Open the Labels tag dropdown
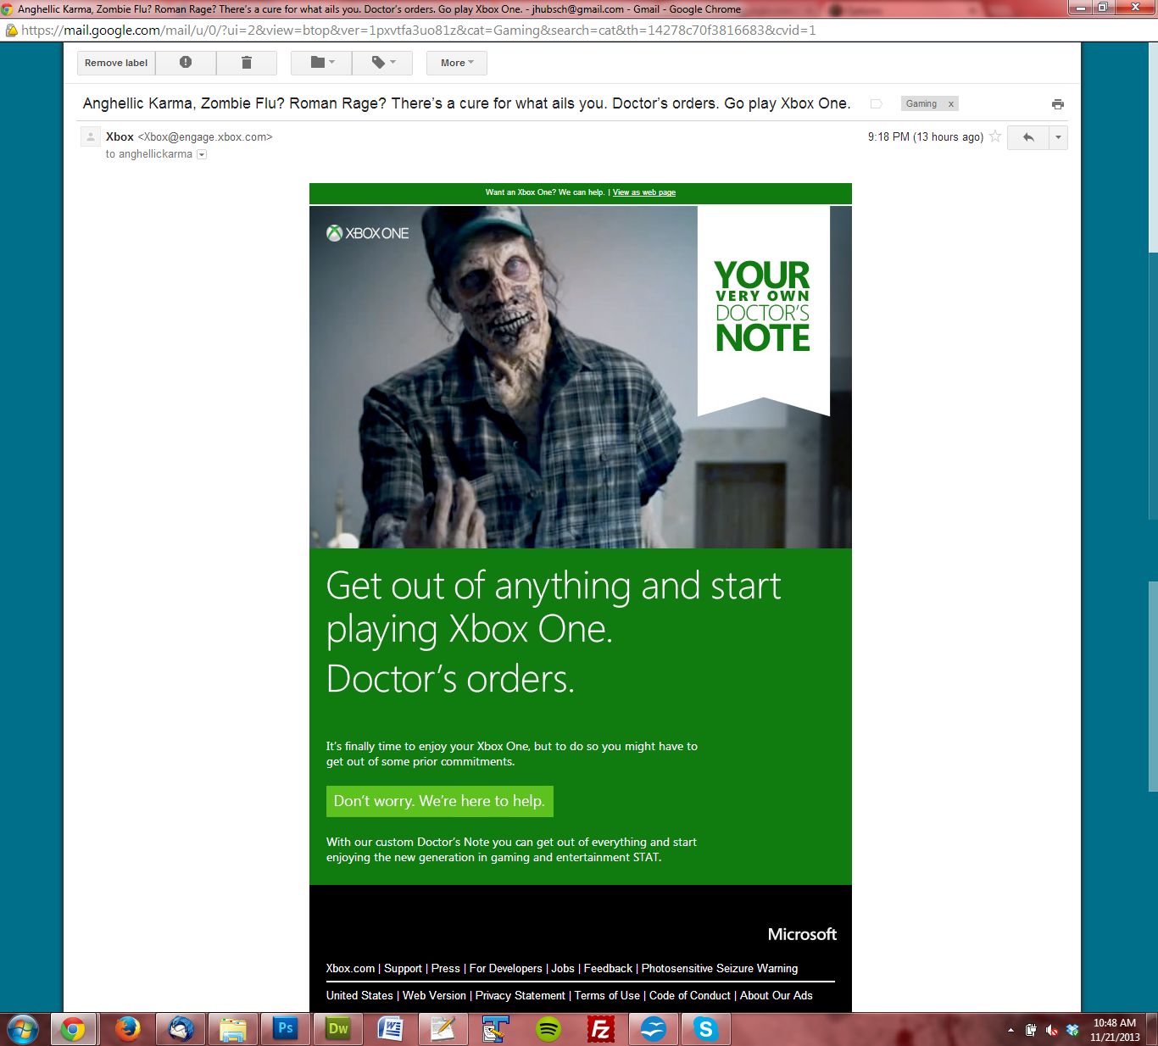1158x1046 pixels. point(383,63)
